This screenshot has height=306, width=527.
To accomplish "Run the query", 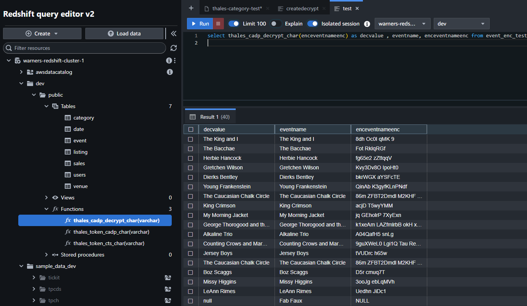I will [200, 24].
